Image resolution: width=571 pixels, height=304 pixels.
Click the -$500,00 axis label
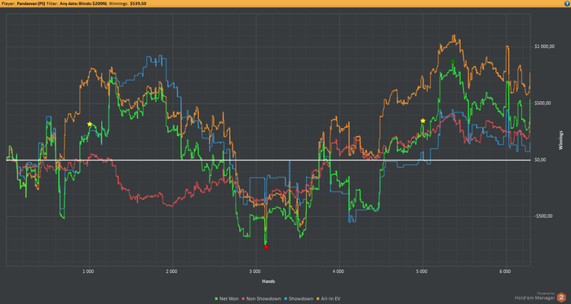(x=543, y=216)
